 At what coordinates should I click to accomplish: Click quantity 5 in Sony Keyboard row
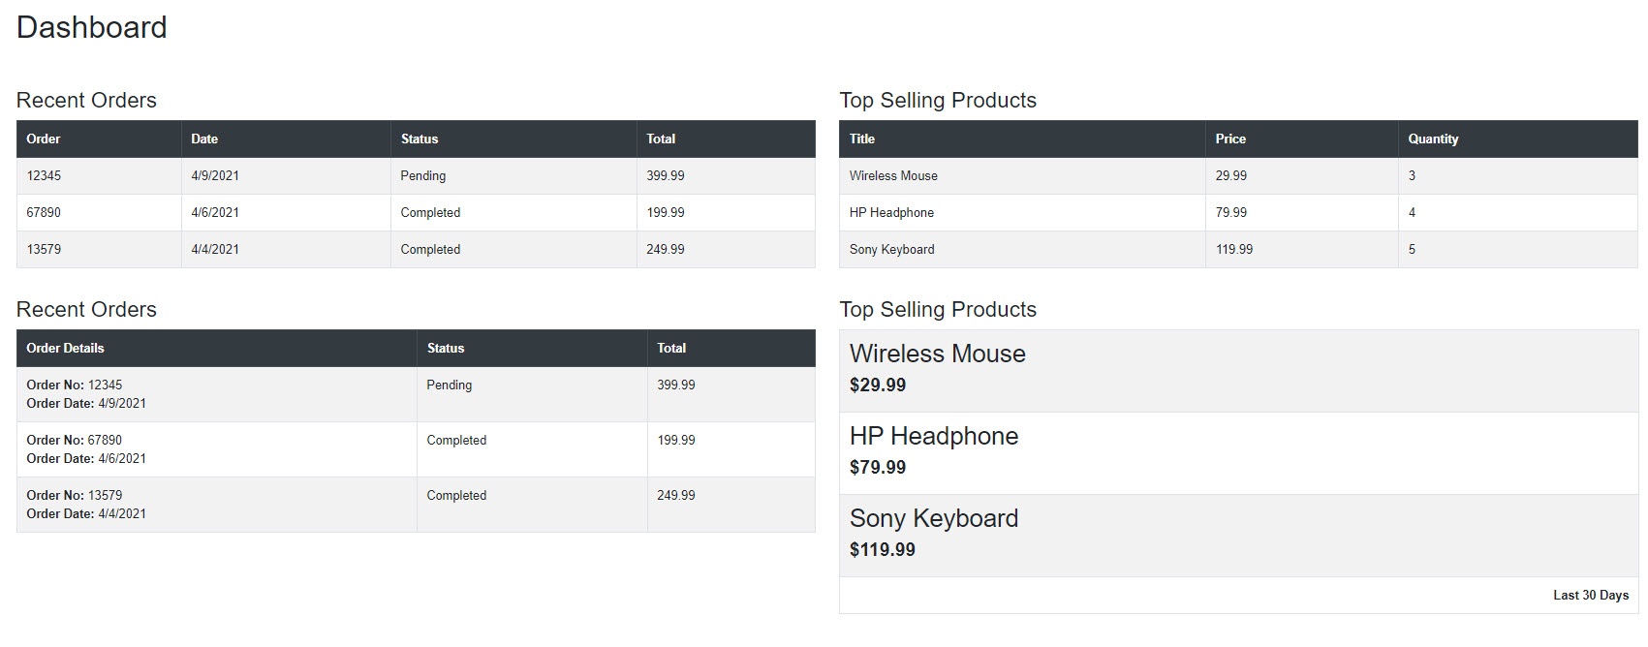(1412, 249)
